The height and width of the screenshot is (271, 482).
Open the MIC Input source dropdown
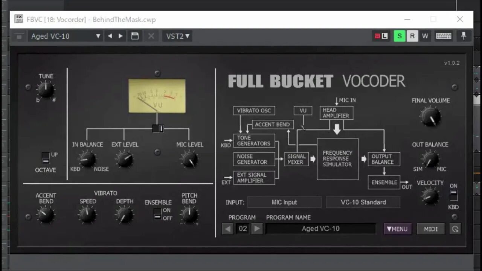point(284,202)
